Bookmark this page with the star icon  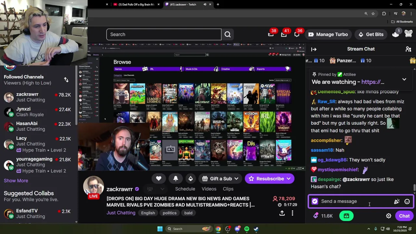pos(373,14)
